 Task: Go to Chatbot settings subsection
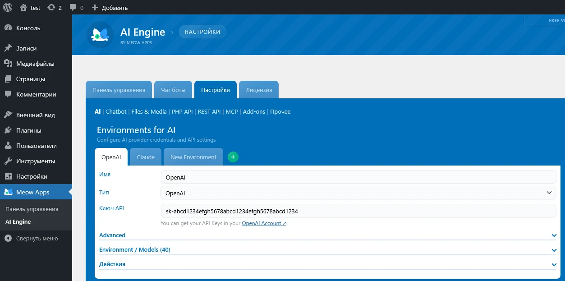[x=116, y=111]
